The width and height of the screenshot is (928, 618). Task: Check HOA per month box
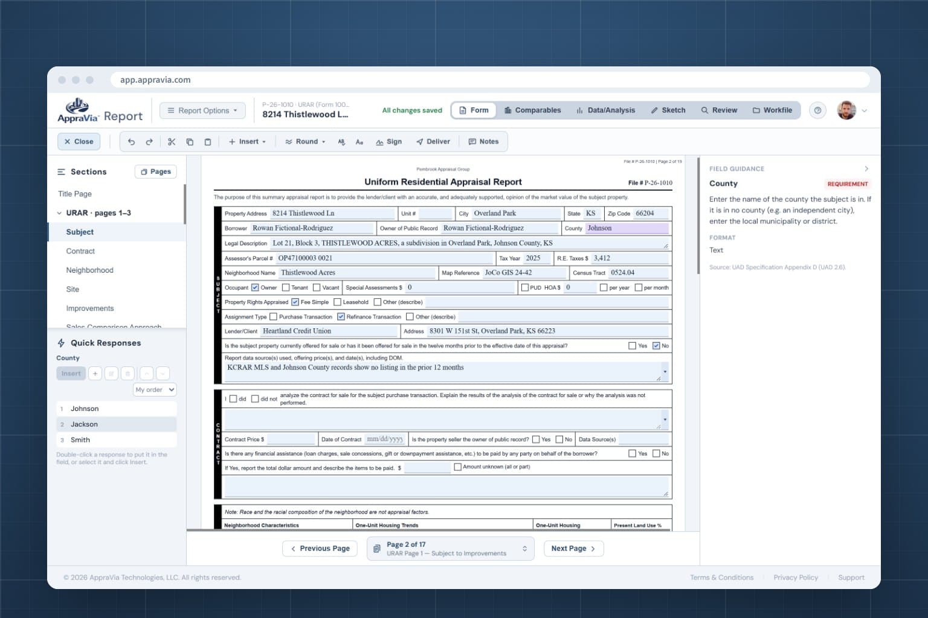[639, 287]
